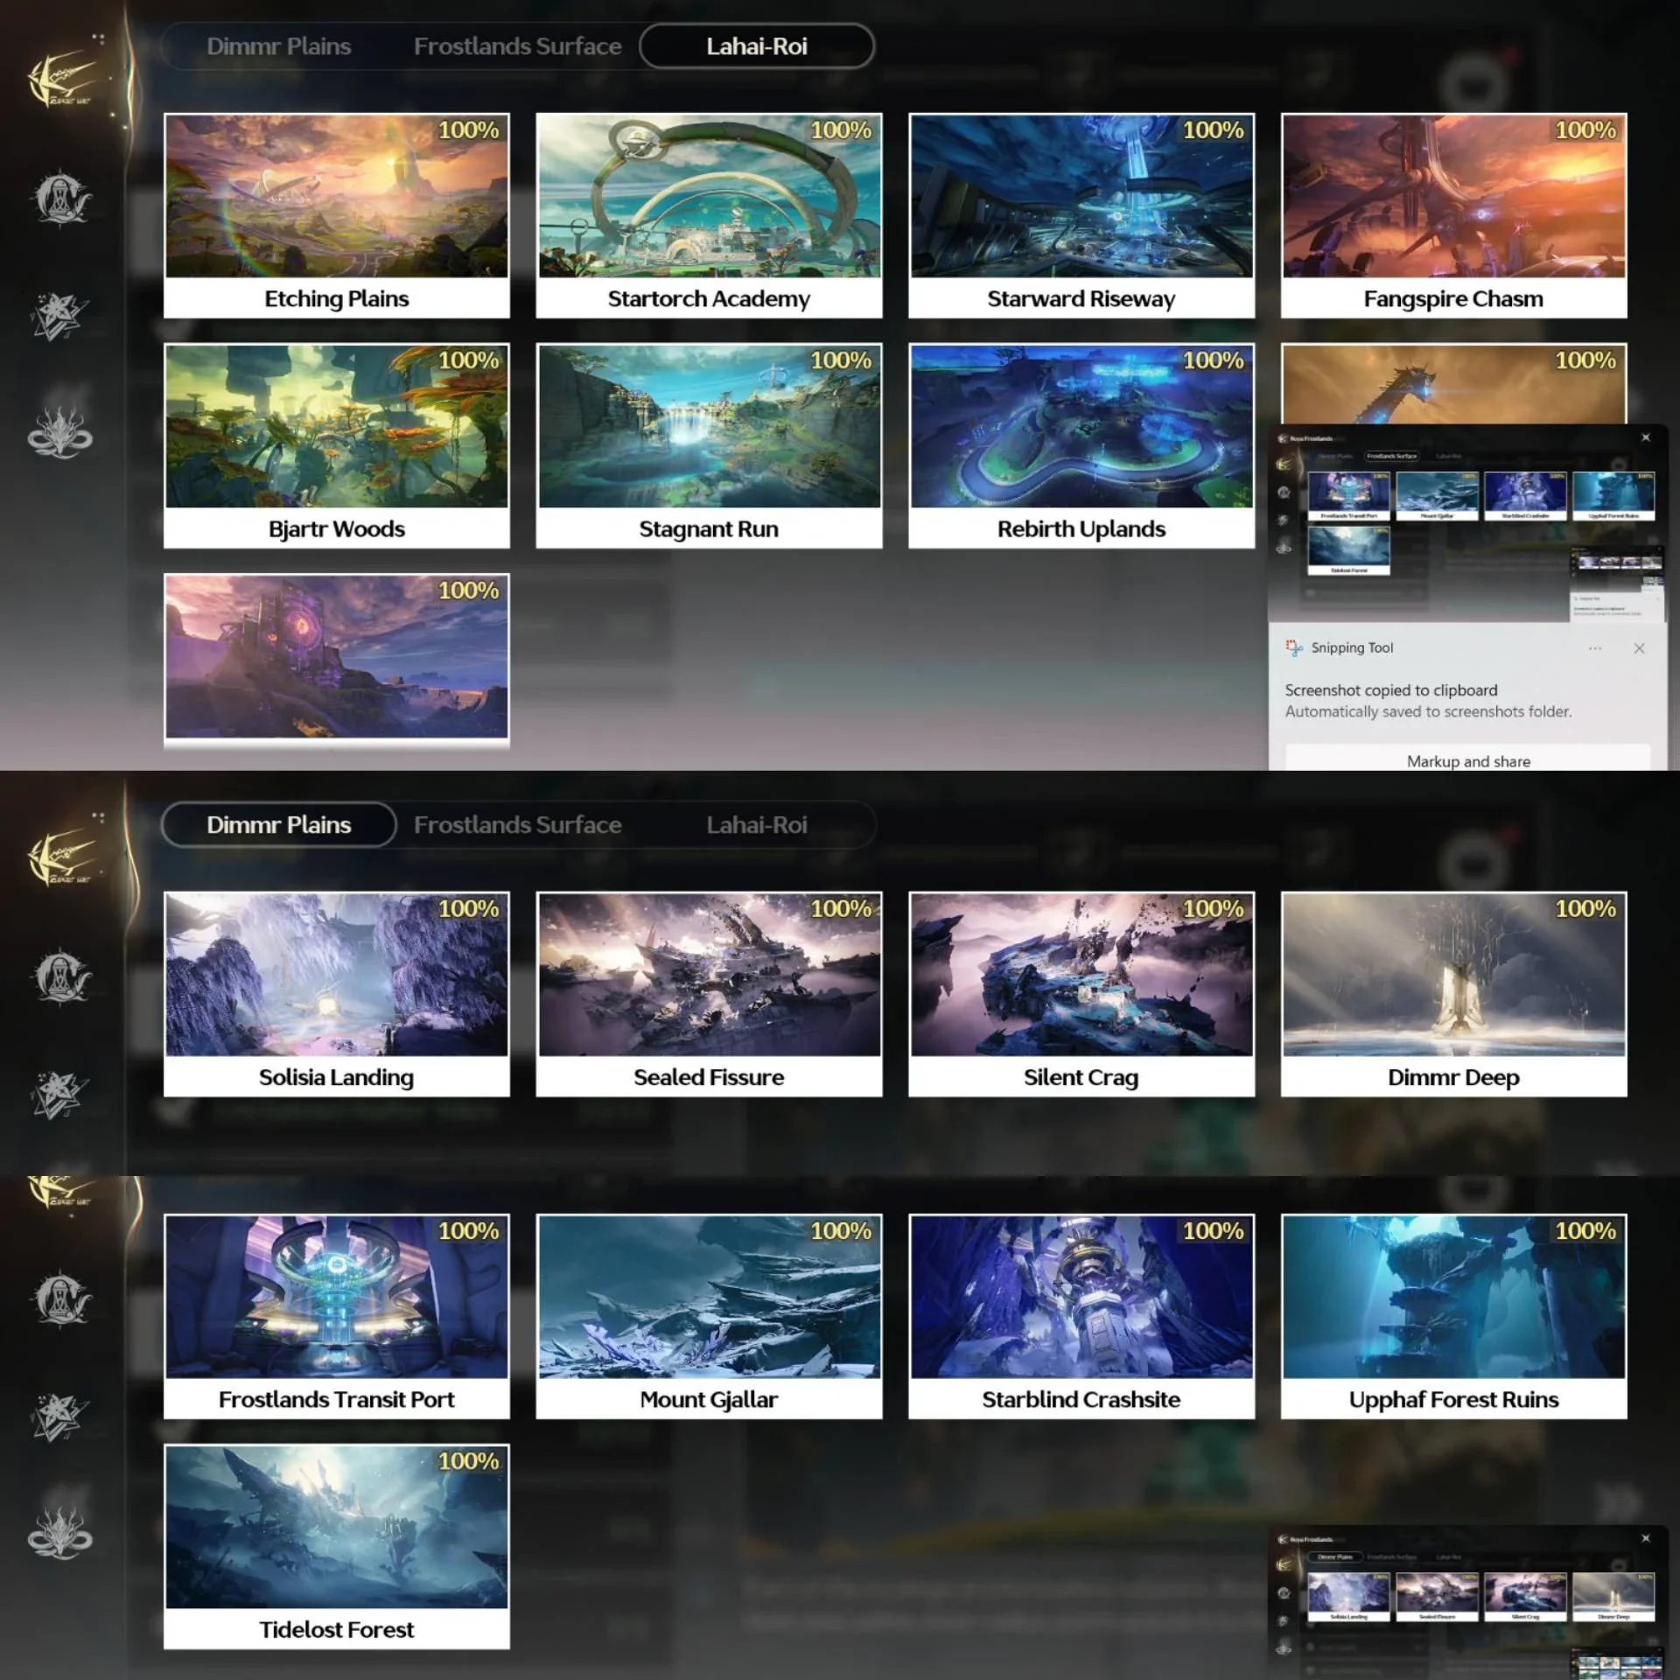The image size is (1680, 1680).
Task: Open the Dimmr Deep region card
Action: (x=1453, y=994)
